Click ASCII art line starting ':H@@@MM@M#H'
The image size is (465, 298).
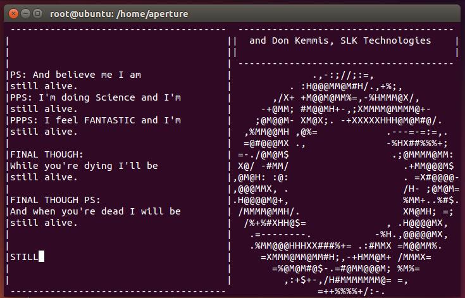tap(352, 87)
